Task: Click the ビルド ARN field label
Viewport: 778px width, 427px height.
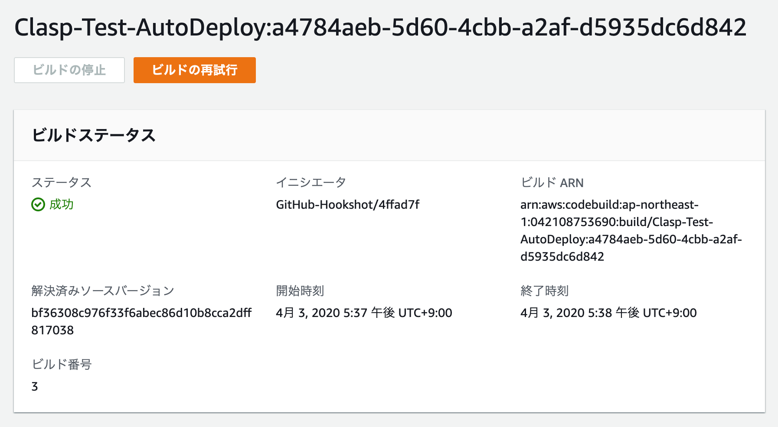Action: pos(551,182)
